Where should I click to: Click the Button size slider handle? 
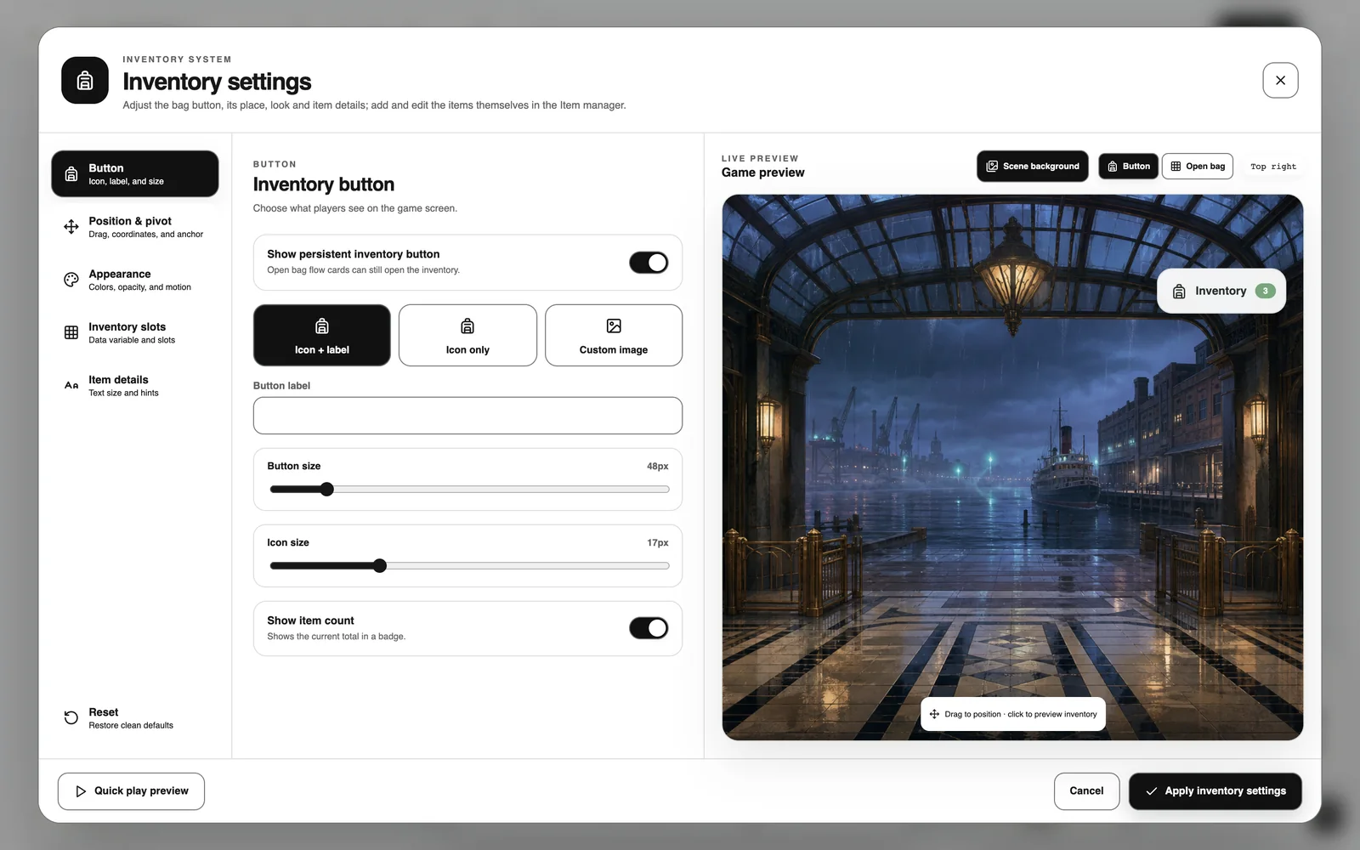point(326,490)
